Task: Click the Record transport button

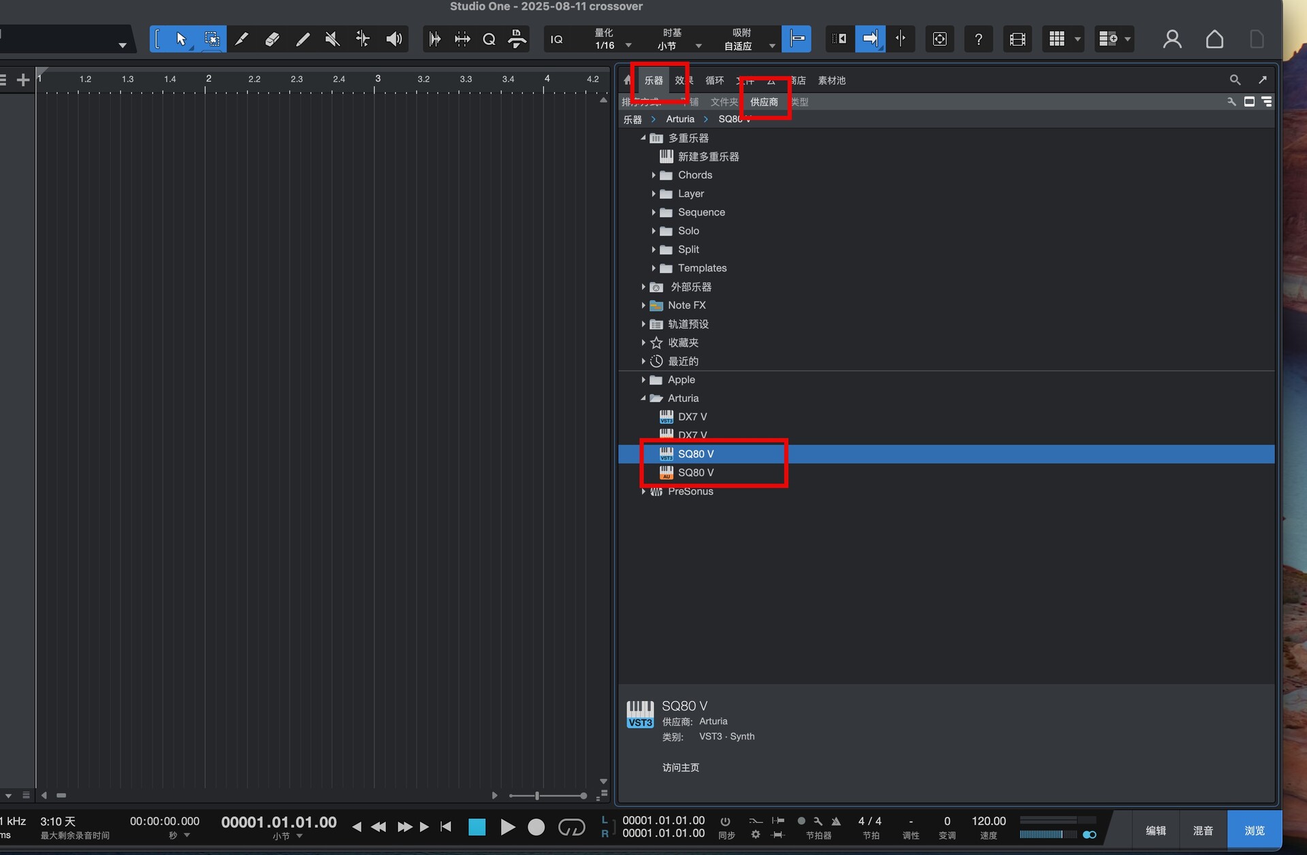Action: point(536,827)
